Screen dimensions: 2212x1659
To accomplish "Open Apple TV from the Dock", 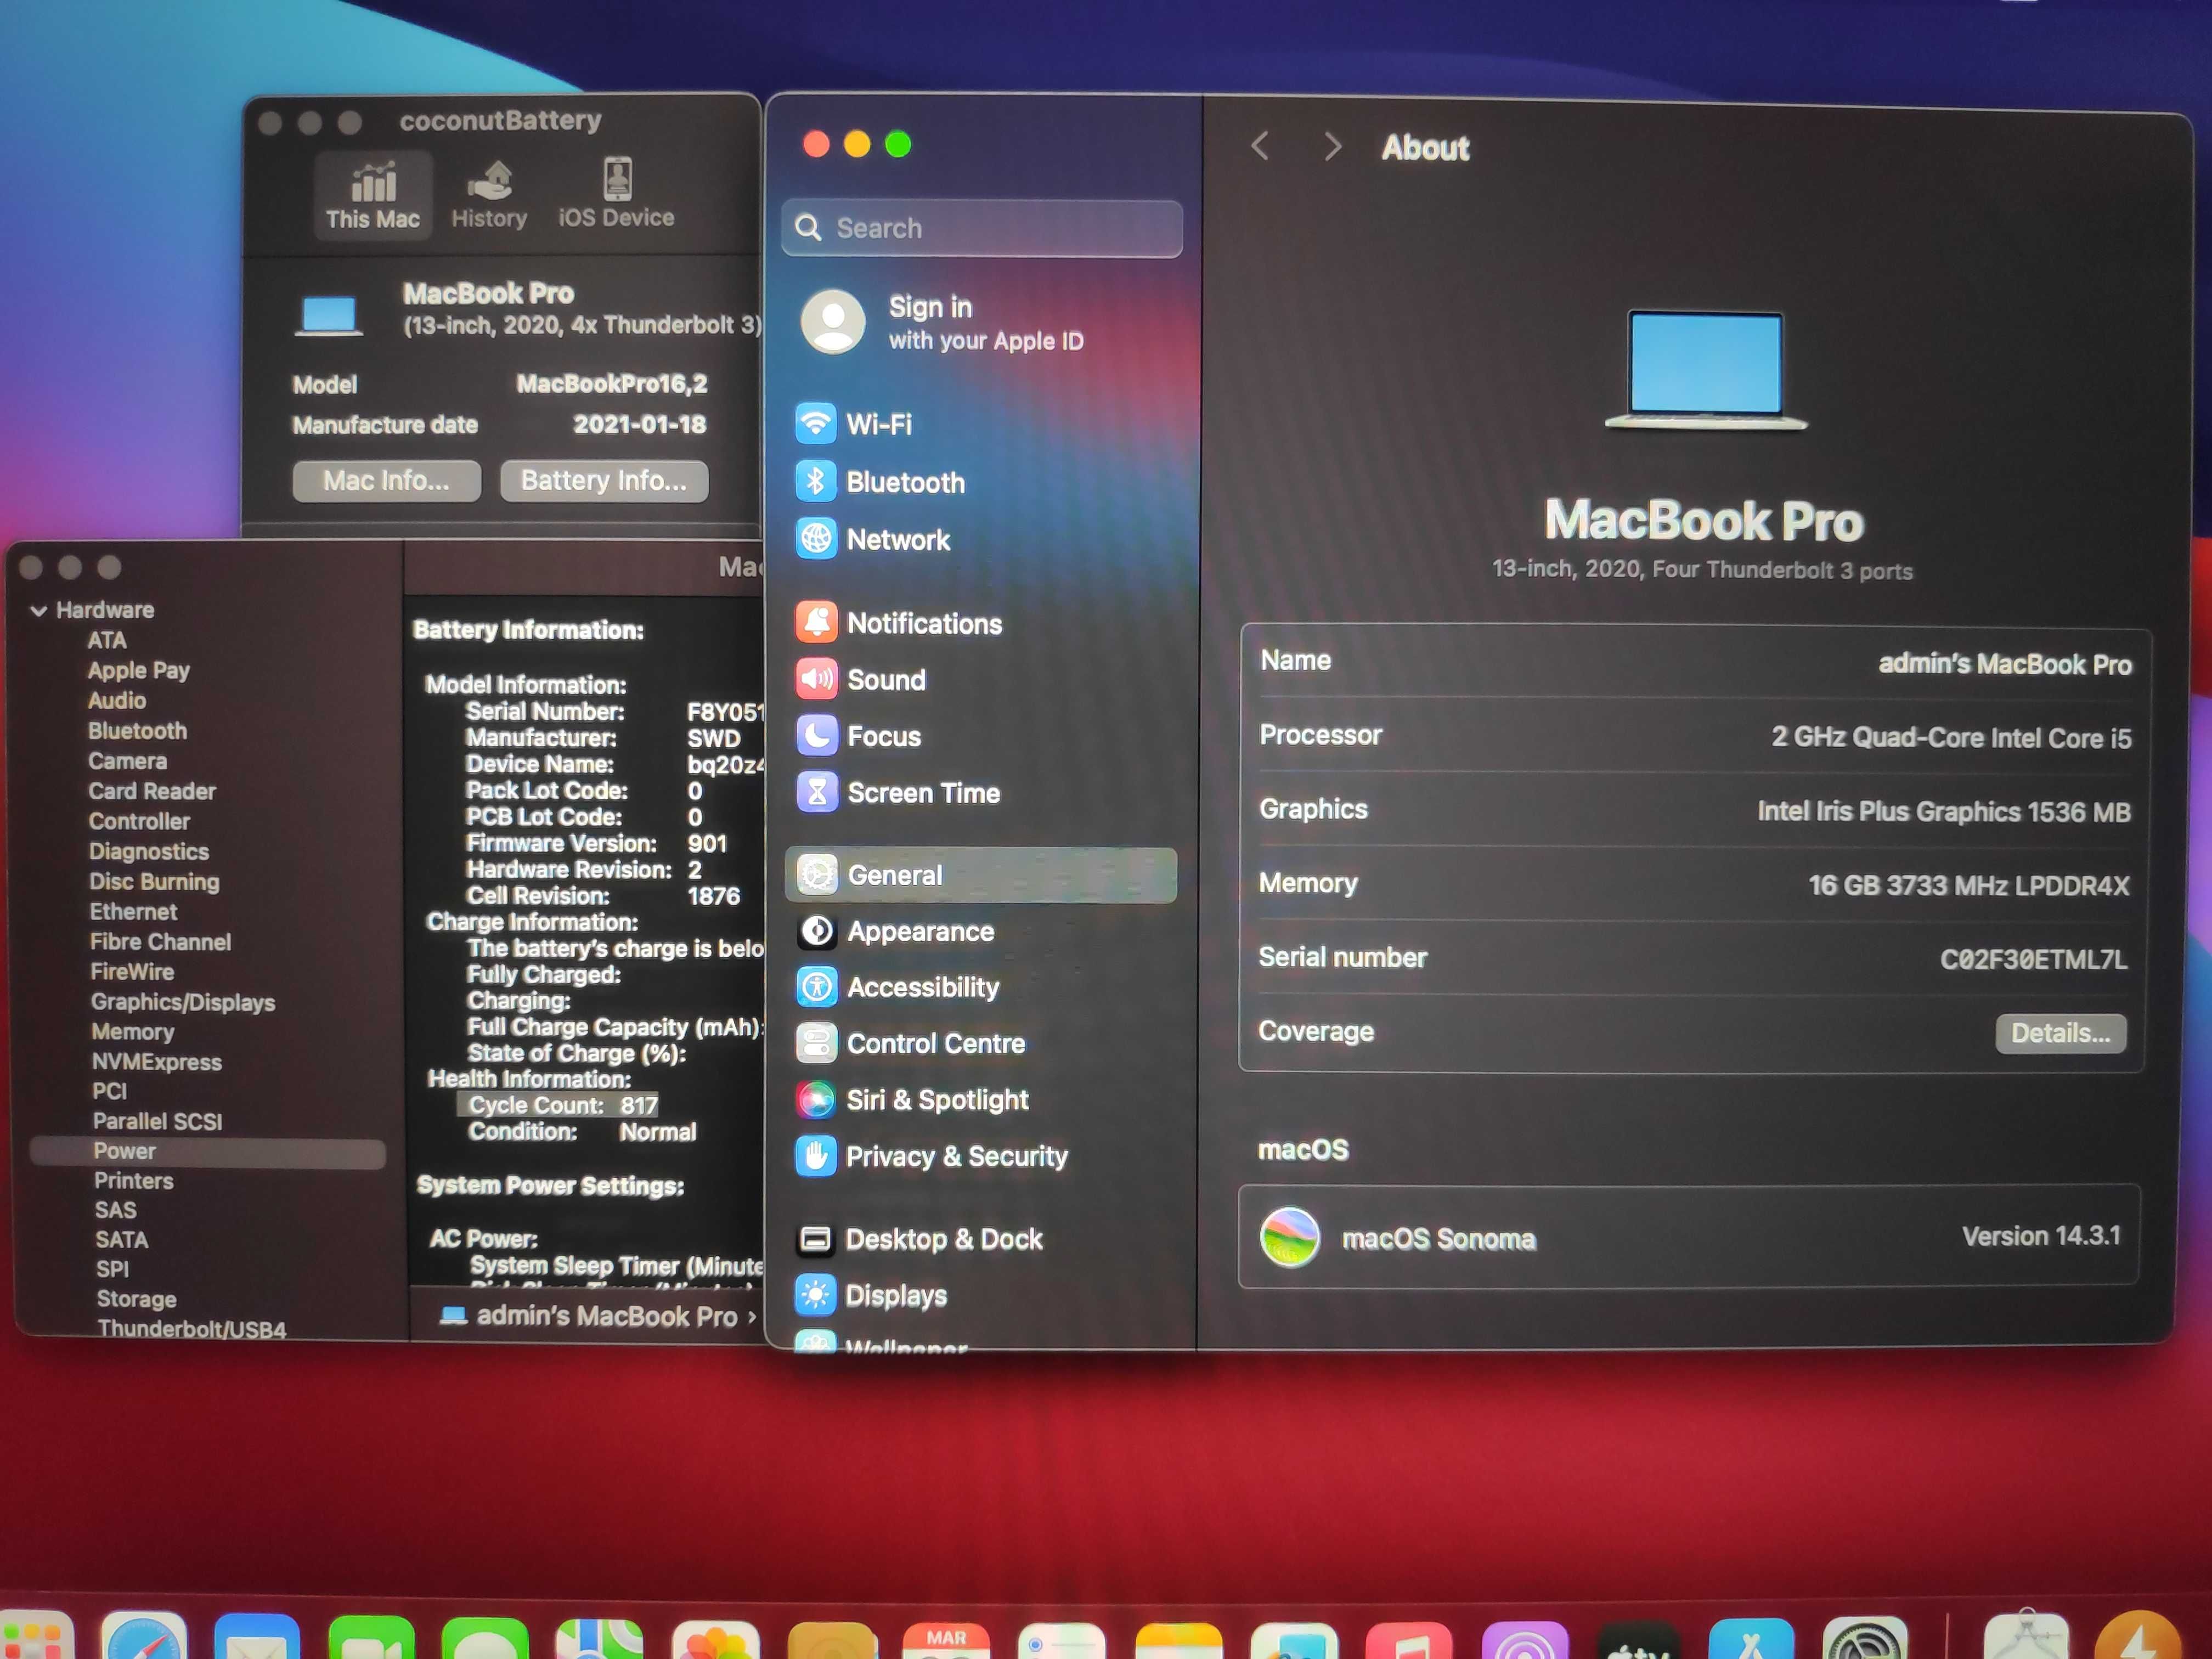I will click(1638, 1640).
